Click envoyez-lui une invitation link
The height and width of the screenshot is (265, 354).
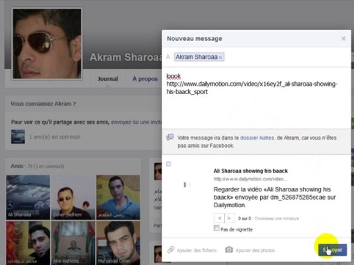click(x=136, y=122)
